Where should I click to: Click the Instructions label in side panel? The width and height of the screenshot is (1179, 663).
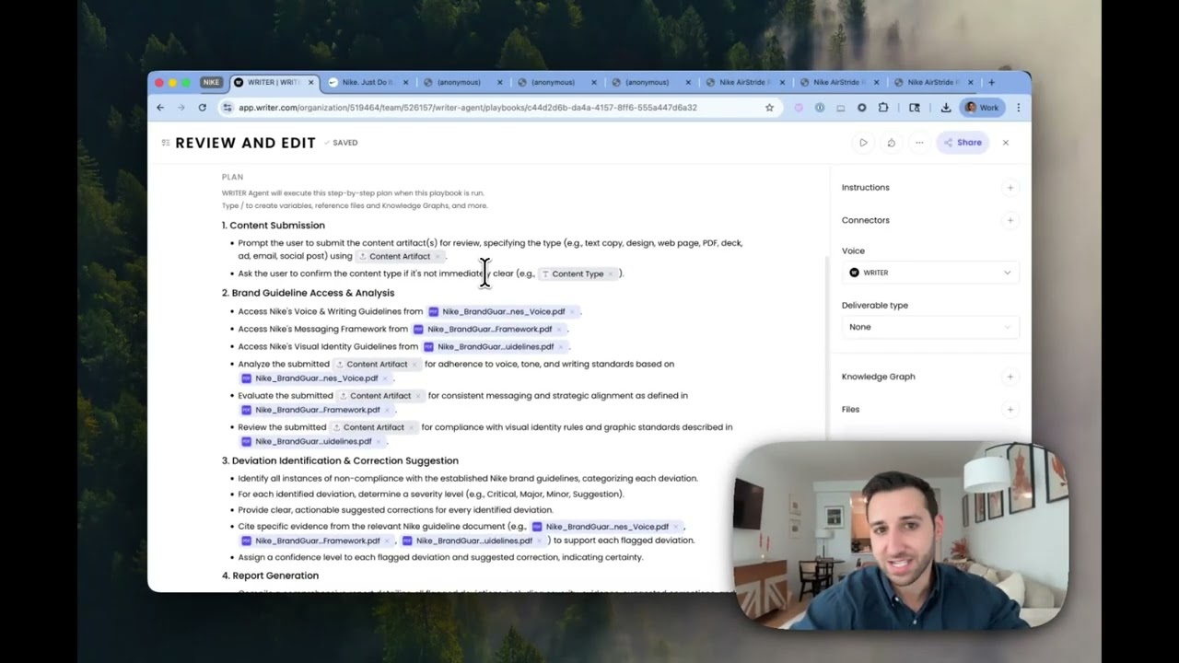coord(865,188)
